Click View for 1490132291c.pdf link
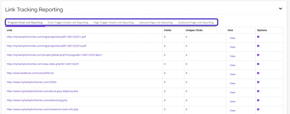 pyautogui.click(x=233, y=38)
